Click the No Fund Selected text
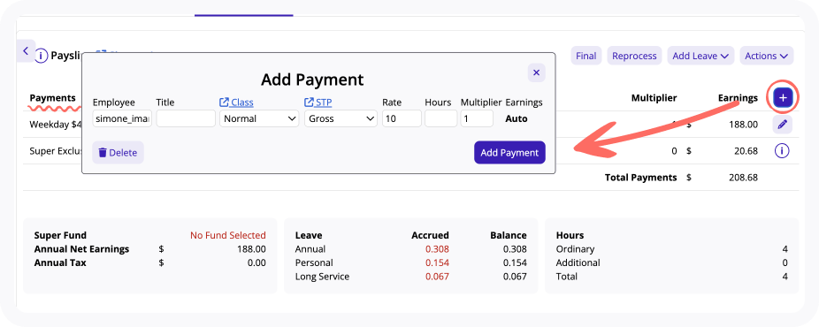819x327 pixels. pos(227,235)
